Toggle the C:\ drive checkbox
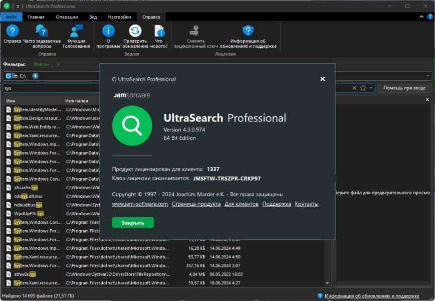 (x=9, y=76)
